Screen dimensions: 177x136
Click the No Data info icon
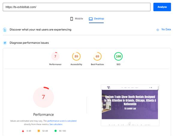158,30
